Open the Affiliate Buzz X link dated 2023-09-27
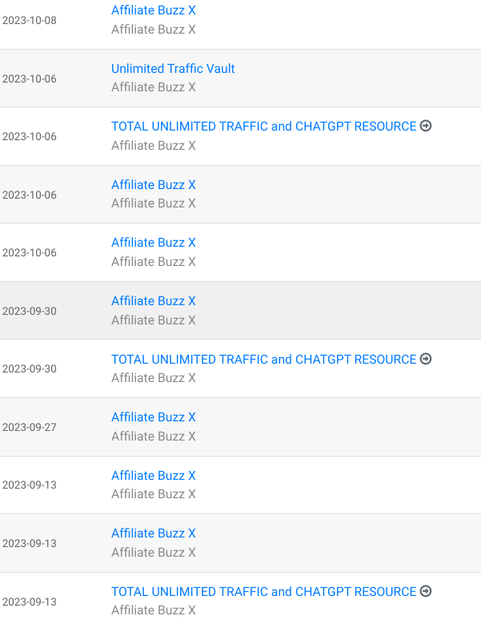This screenshot has width=481, height=620. tap(153, 417)
